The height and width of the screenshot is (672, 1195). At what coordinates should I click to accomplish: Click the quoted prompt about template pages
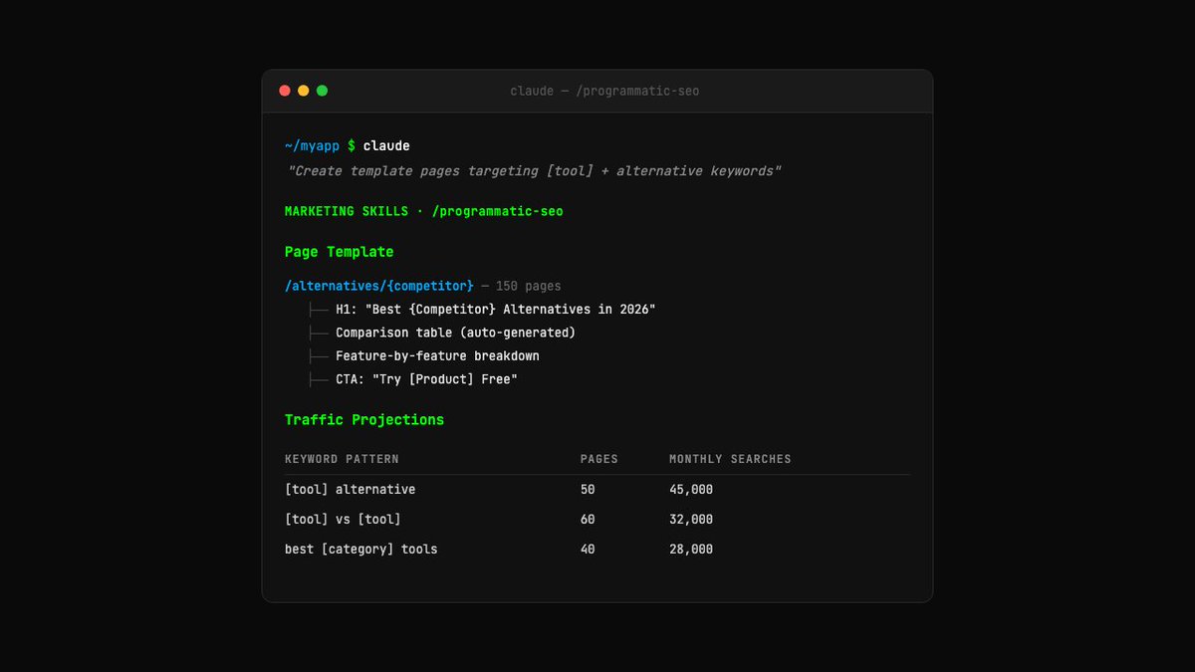pos(535,171)
